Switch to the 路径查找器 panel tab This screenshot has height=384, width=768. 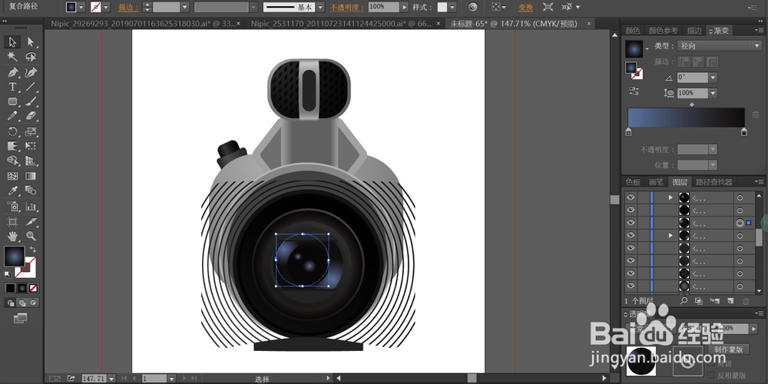[x=714, y=182]
